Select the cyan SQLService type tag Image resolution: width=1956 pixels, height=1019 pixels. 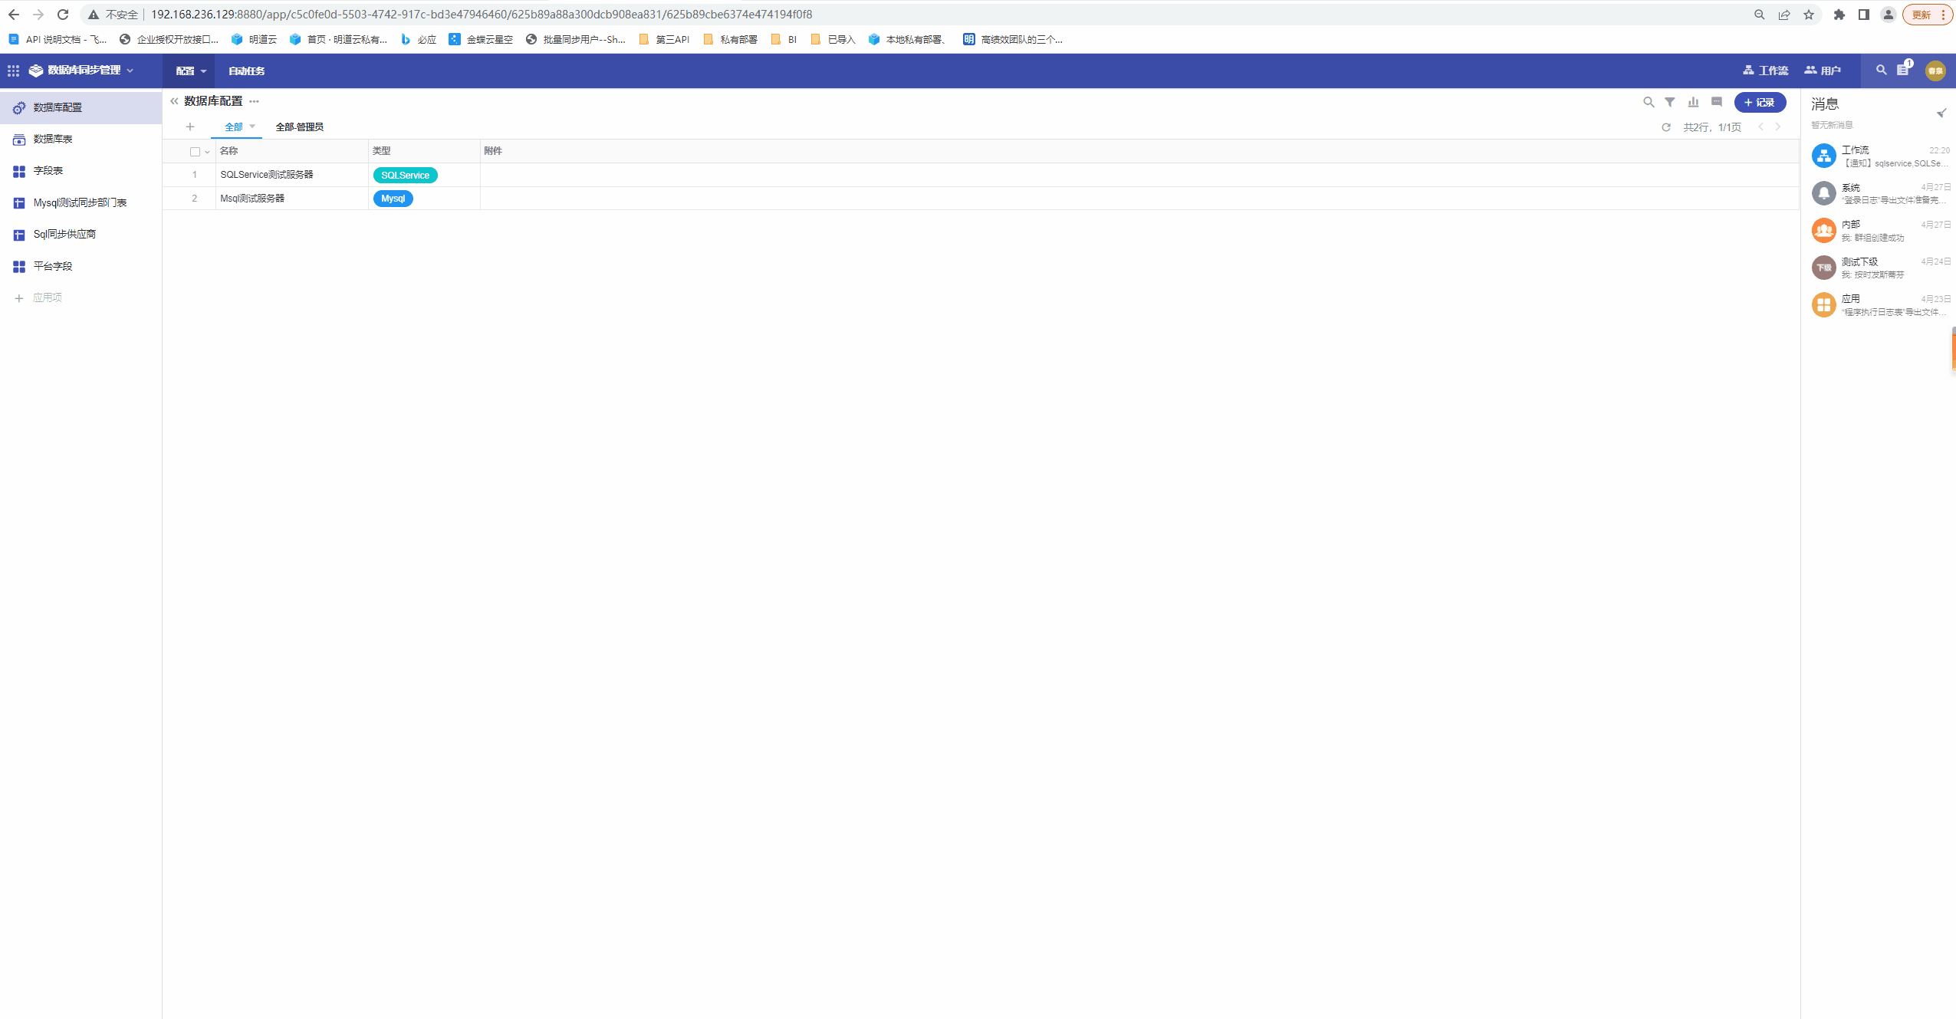(405, 175)
